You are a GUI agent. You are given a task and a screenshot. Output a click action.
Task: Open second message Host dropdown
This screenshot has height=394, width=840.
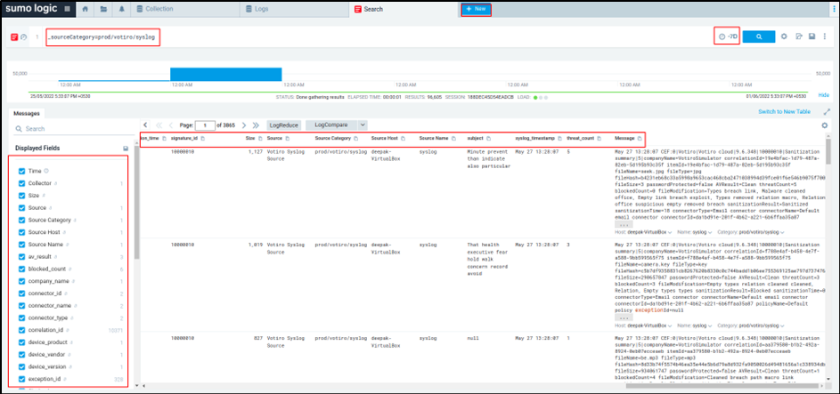[643, 325]
